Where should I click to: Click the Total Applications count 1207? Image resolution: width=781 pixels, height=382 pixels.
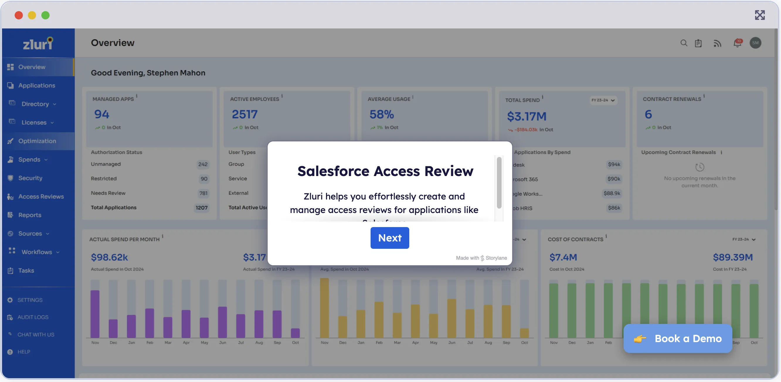pyautogui.click(x=202, y=208)
